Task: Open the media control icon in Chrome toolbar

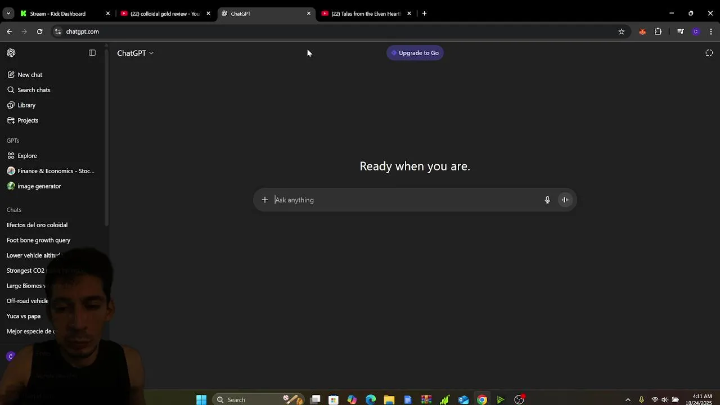Action: pos(681,31)
